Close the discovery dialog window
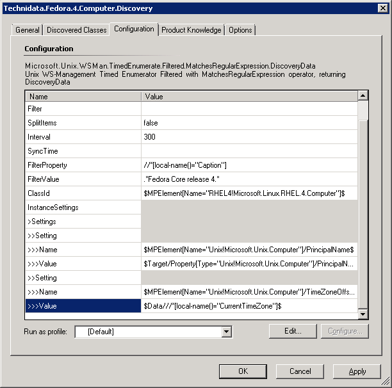392x388 pixels. coord(383,8)
